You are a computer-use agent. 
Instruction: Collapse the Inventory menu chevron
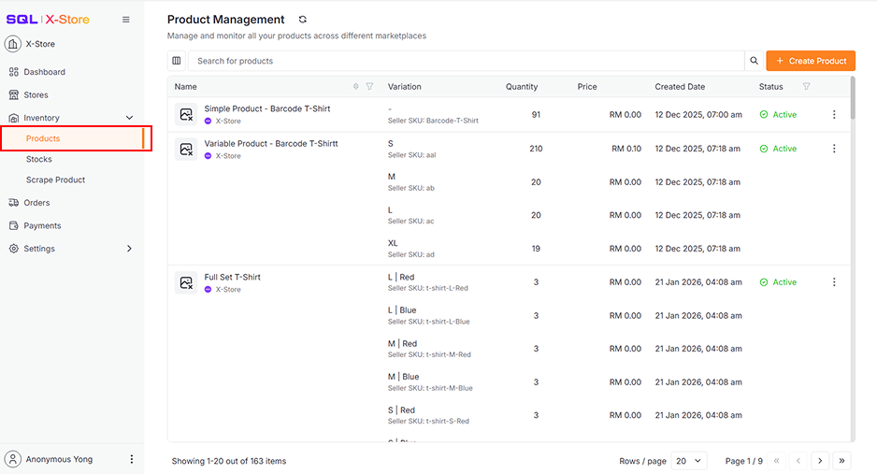click(129, 118)
